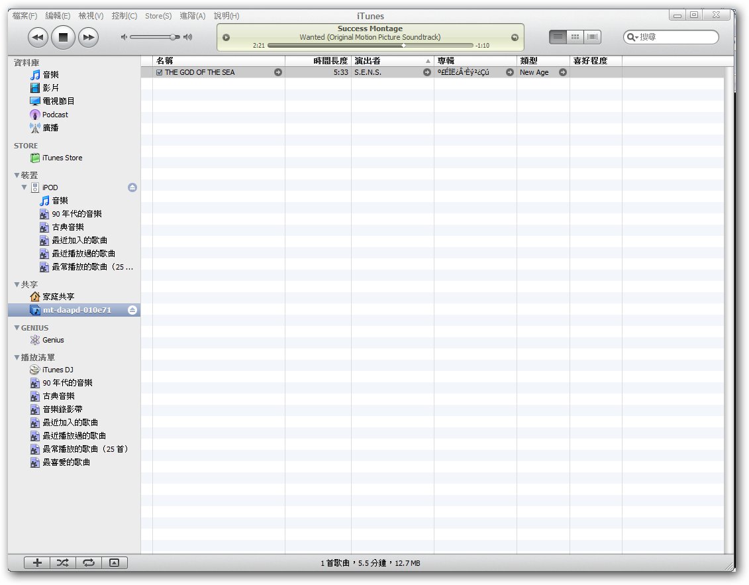The image size is (749, 585).
Task: Click the arrow beside artist S.E.N.S.
Action: pos(427,72)
